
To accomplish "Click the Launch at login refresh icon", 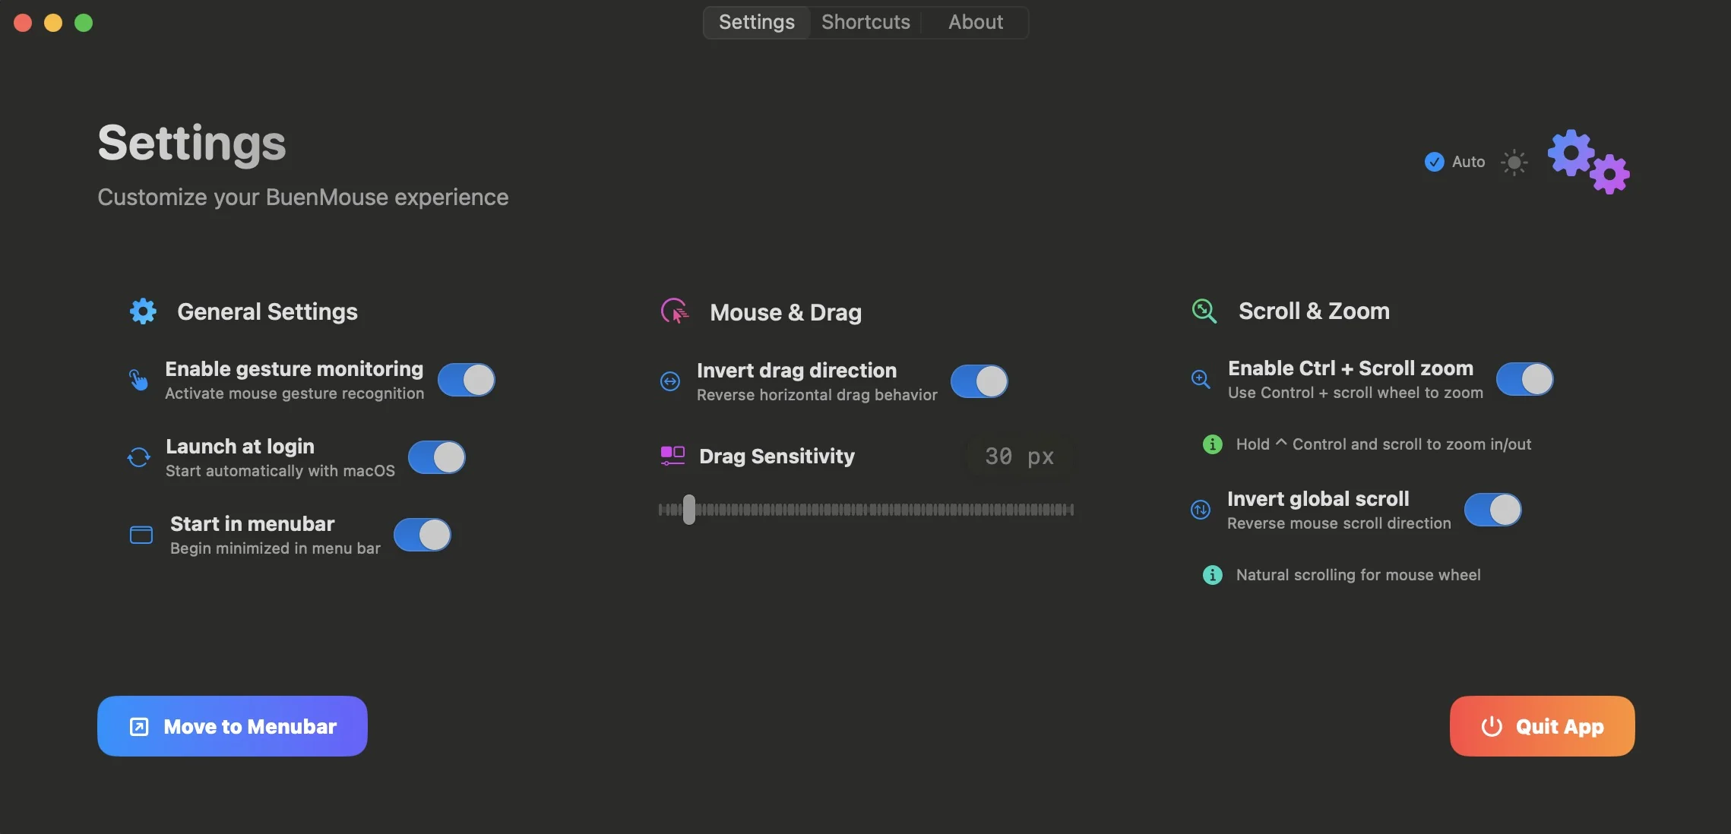I will pyautogui.click(x=138, y=457).
